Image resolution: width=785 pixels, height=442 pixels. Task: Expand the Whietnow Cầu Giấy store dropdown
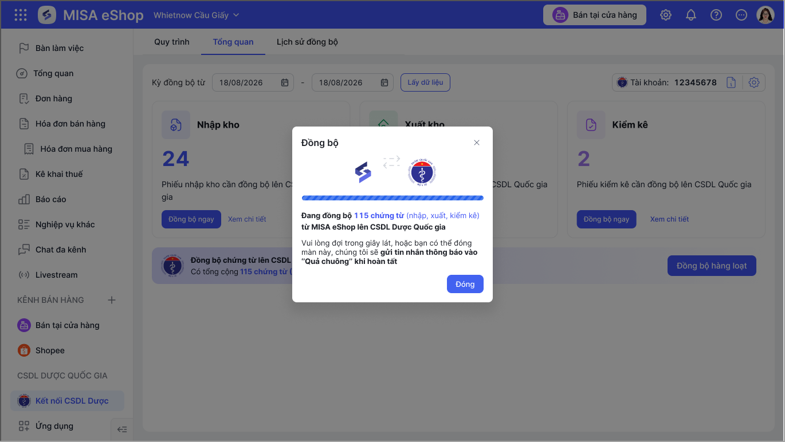pos(196,15)
